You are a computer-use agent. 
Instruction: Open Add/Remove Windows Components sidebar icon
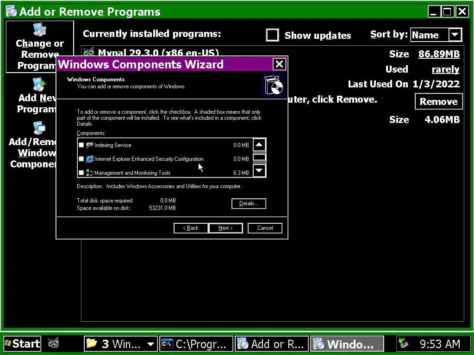click(39, 129)
